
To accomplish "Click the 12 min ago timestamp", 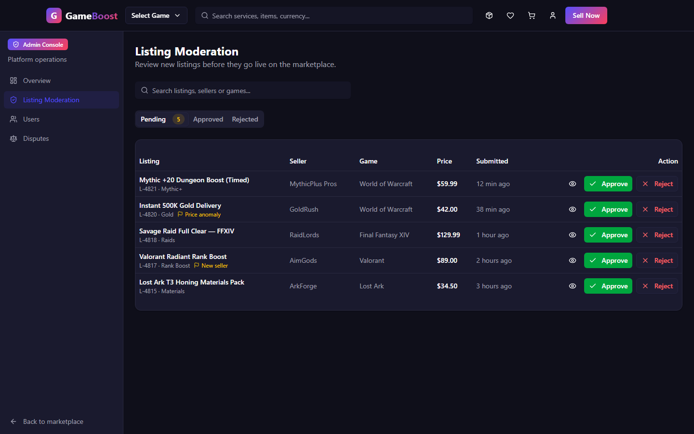I will click(x=493, y=184).
